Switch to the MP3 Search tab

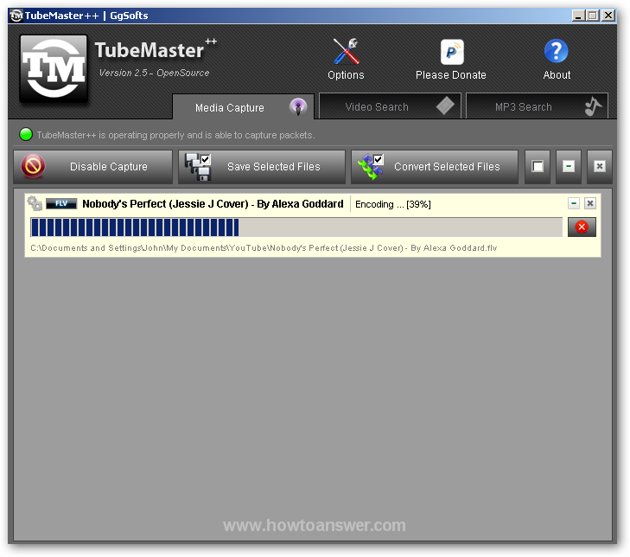pyautogui.click(x=537, y=106)
